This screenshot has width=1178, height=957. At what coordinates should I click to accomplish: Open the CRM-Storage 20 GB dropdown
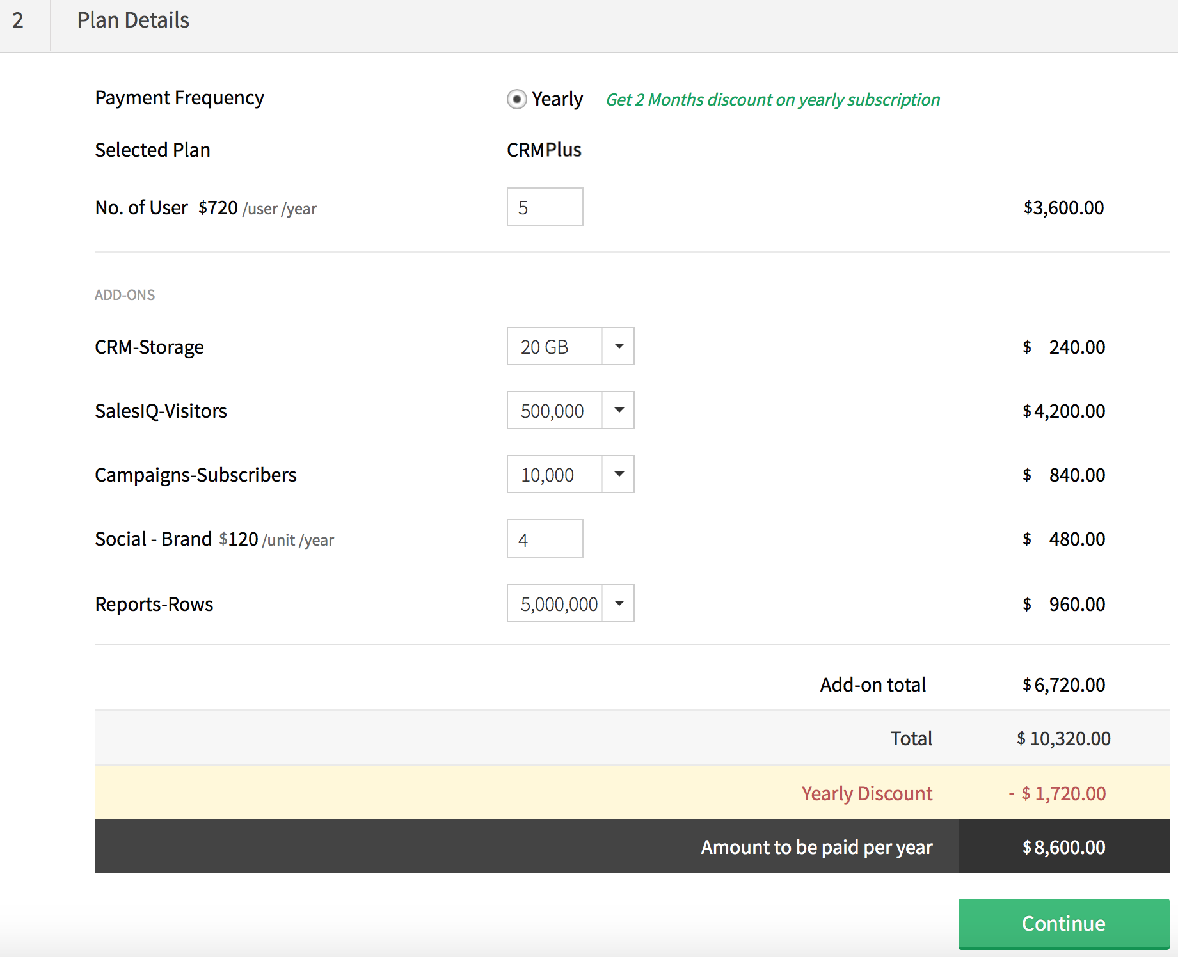[x=569, y=347]
